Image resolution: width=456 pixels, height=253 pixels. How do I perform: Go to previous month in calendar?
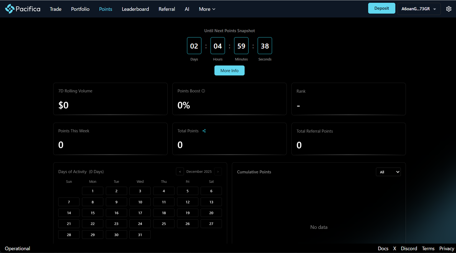point(180,172)
